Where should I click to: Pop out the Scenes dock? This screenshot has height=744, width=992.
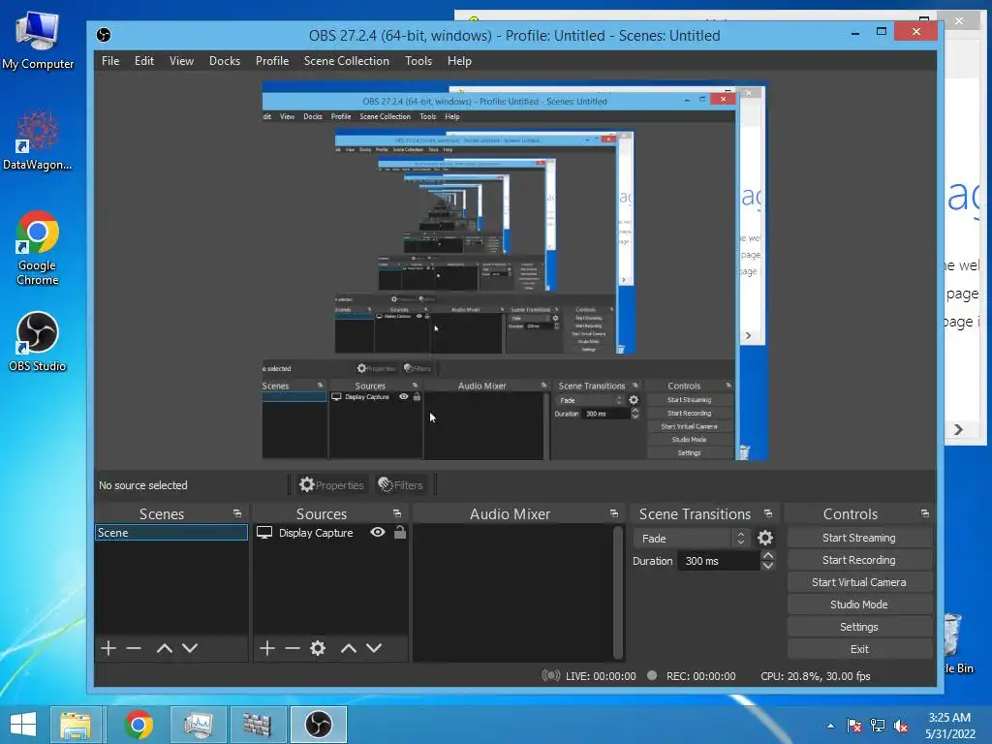tap(237, 513)
